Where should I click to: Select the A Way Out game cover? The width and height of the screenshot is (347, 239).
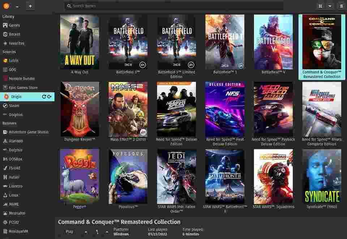tap(80, 42)
